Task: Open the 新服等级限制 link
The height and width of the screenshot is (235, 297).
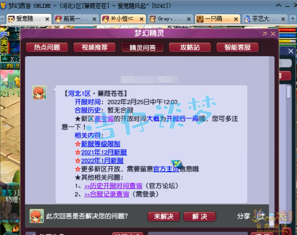Action: (x=100, y=144)
